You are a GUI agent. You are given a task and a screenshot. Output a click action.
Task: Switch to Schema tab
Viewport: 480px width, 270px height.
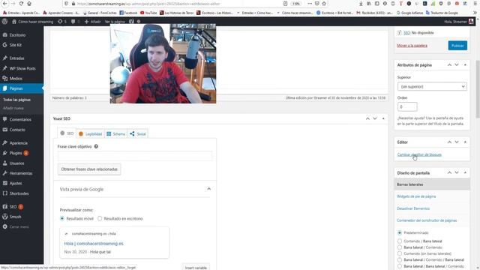(115, 133)
